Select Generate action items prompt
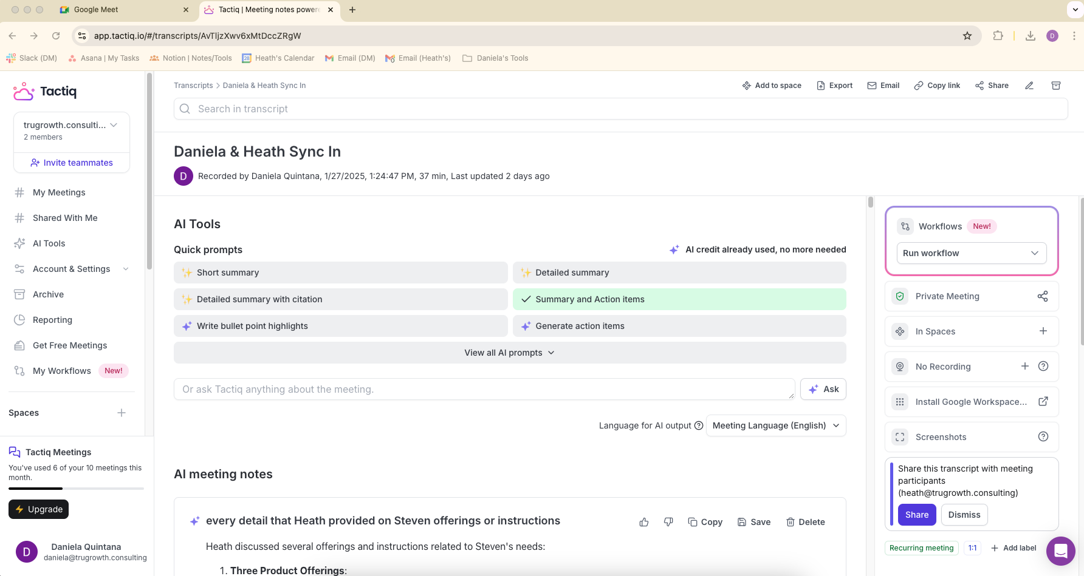 pos(679,326)
